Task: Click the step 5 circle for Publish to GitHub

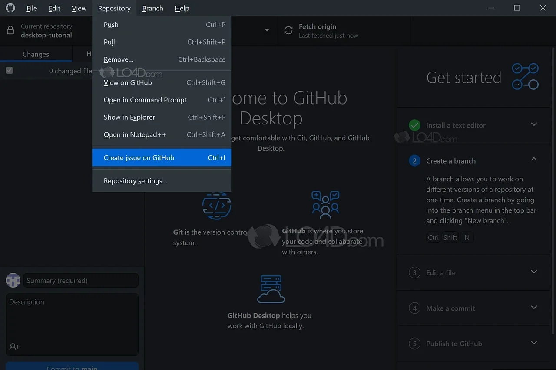Action: point(414,343)
